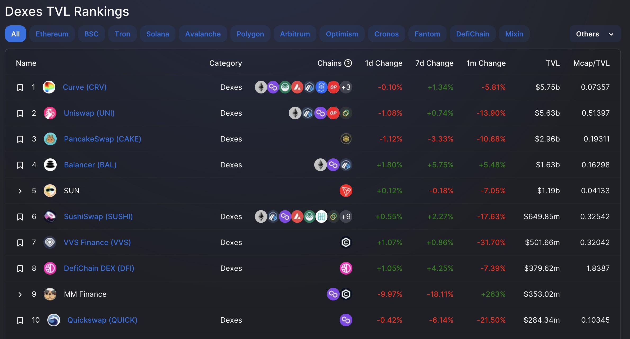Click the MM Finance logo
This screenshot has height=339, width=630.
[x=50, y=294]
